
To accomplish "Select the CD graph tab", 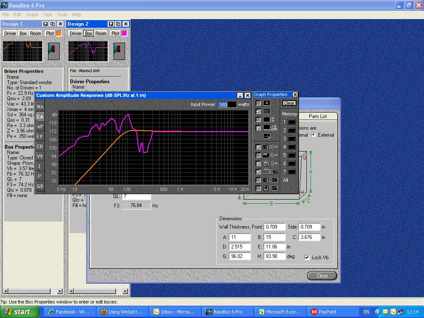I will [x=40, y=147].
